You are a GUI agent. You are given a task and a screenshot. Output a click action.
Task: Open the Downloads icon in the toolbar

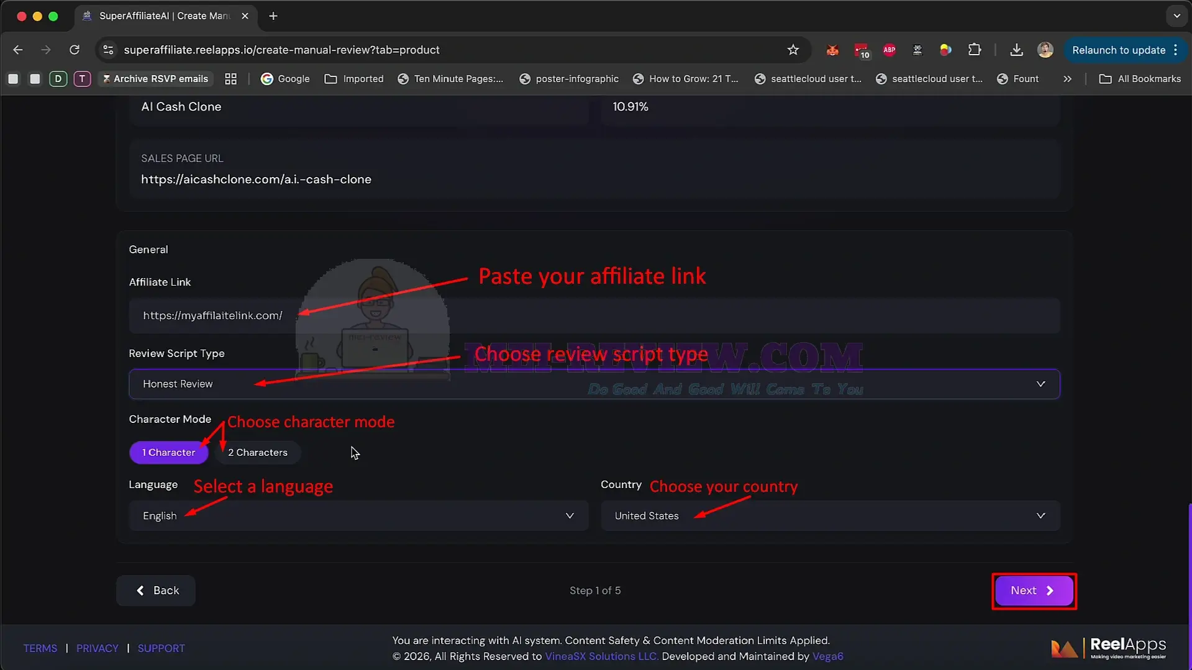pos(1016,50)
